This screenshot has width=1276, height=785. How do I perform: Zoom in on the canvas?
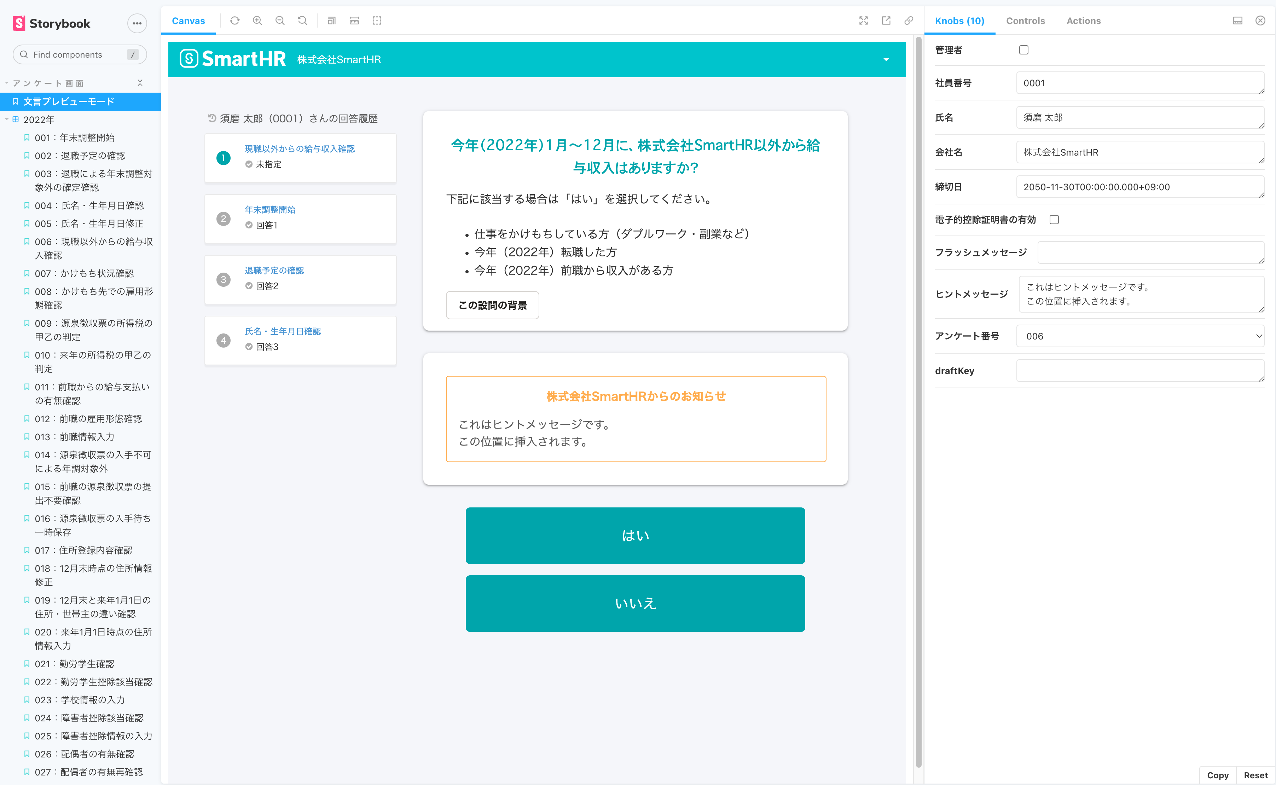257,21
